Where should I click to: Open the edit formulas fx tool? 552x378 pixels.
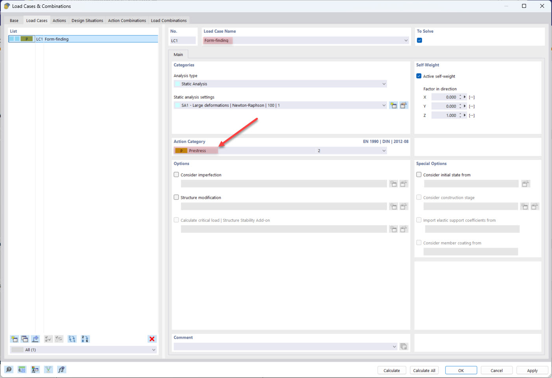(x=61, y=369)
